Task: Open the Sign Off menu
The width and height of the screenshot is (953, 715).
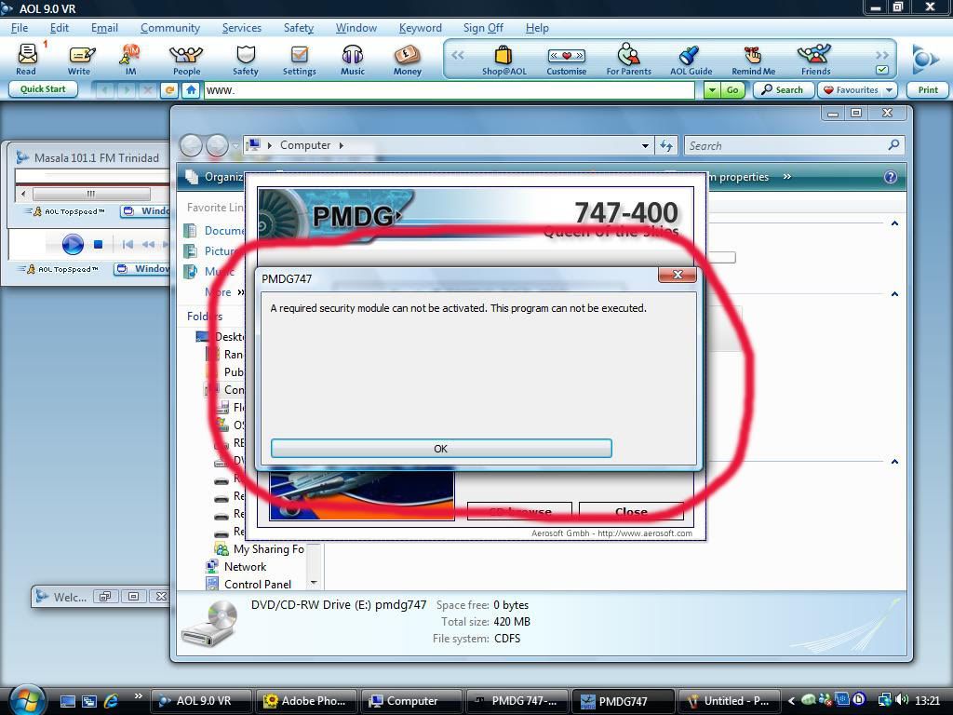Action: coord(483,28)
